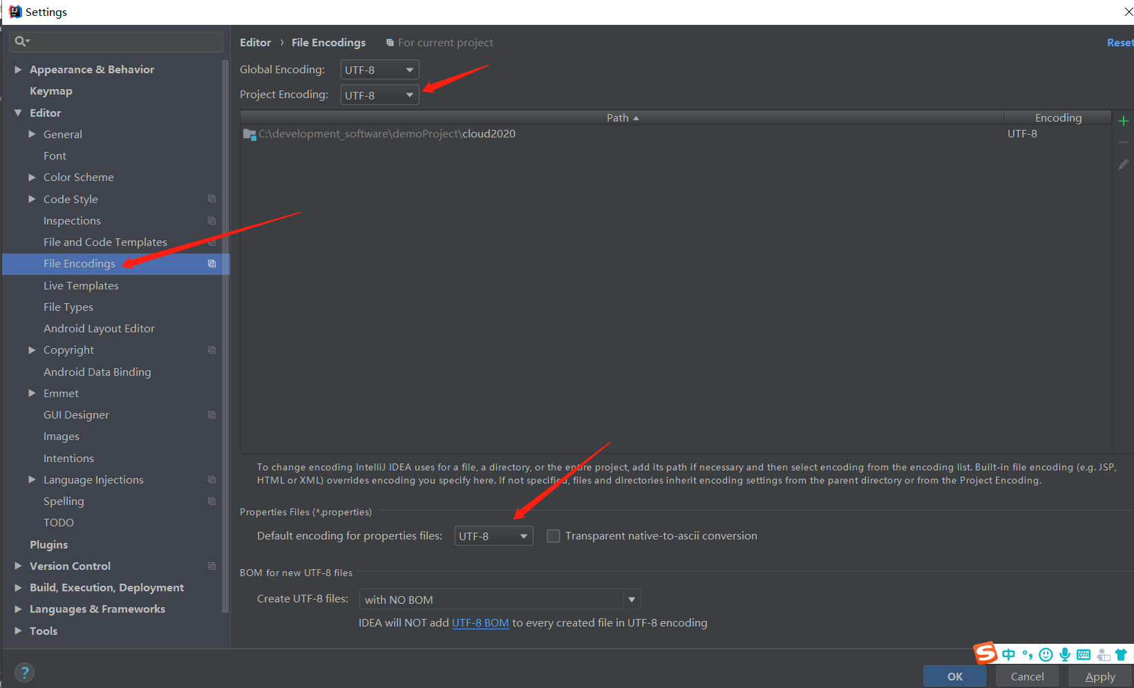
Task: Expand the Language Injections node arrow
Action: [32, 479]
